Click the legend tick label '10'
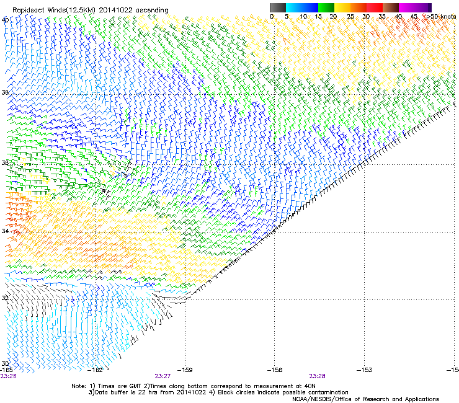 tap(303, 16)
